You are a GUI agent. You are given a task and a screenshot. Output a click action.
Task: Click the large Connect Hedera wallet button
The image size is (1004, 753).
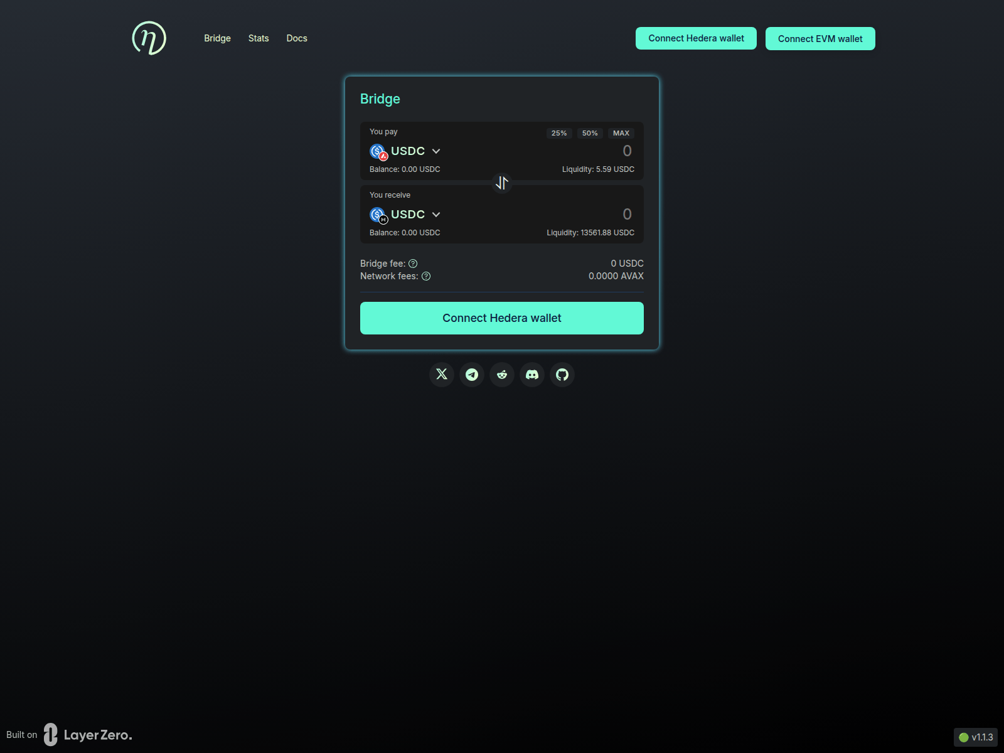pyautogui.click(x=502, y=318)
